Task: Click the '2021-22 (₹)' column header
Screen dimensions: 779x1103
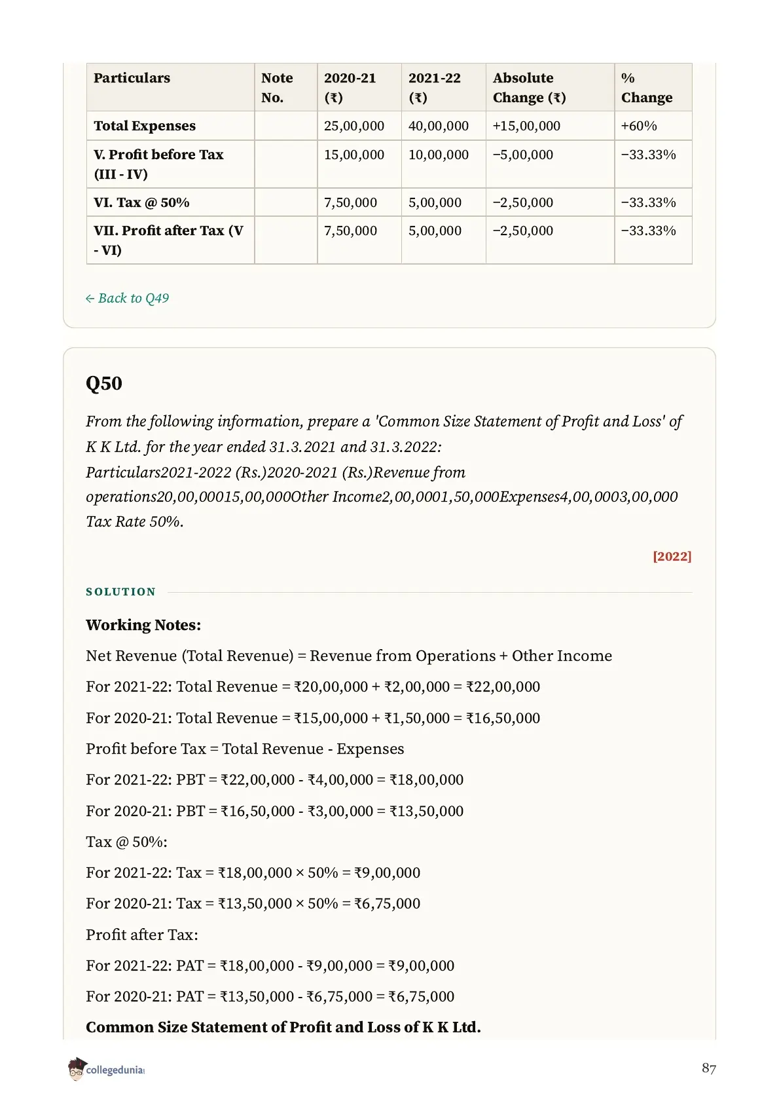Action: pos(435,88)
